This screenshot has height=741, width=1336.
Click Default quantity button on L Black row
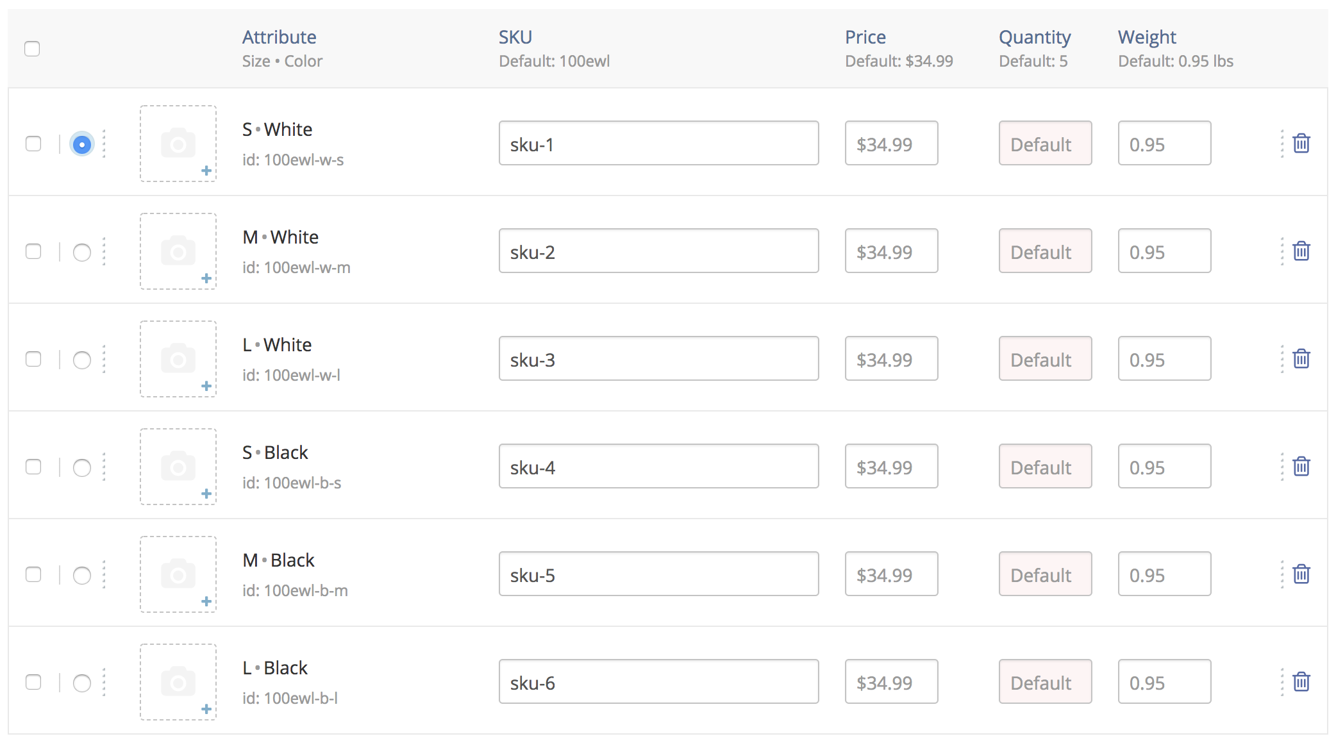[1045, 682]
